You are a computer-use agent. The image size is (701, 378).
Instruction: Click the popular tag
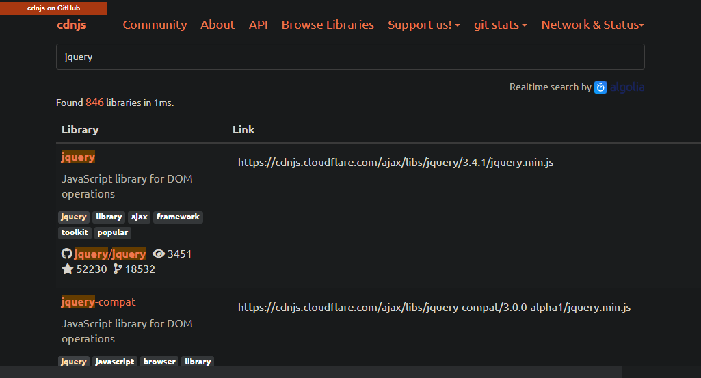pos(113,233)
